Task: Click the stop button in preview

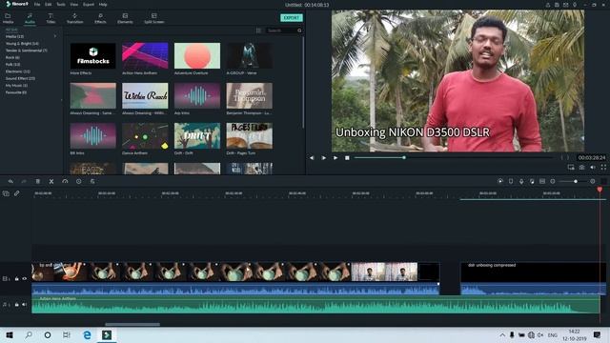Action: pyautogui.click(x=347, y=158)
